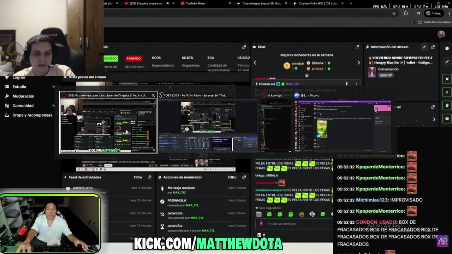Expand the channel panel right chevron

434,119
